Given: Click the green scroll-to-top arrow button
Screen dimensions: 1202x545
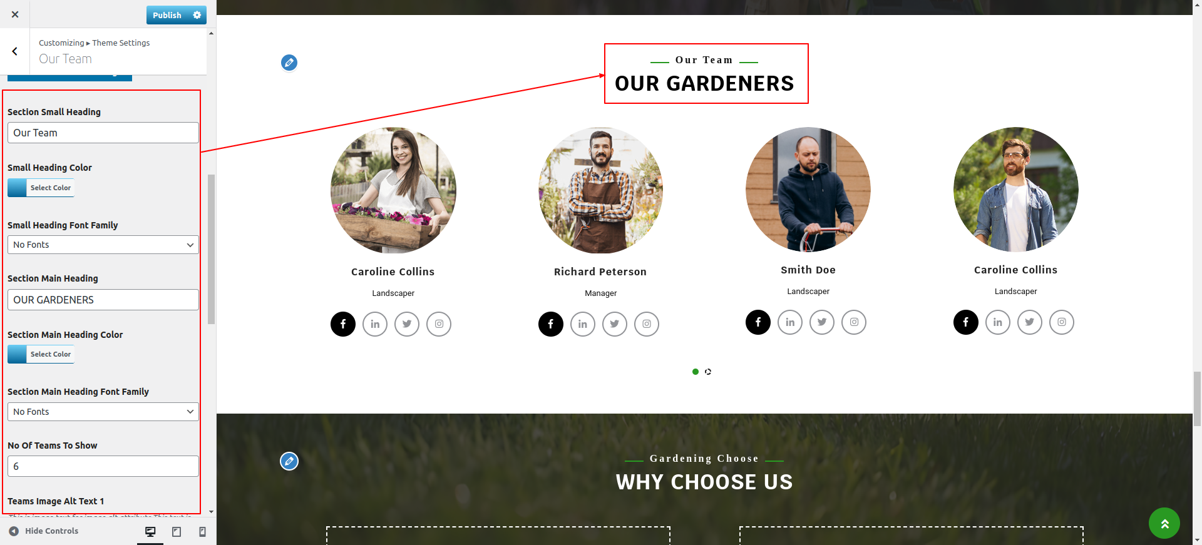Looking at the screenshot, I should tap(1164, 523).
